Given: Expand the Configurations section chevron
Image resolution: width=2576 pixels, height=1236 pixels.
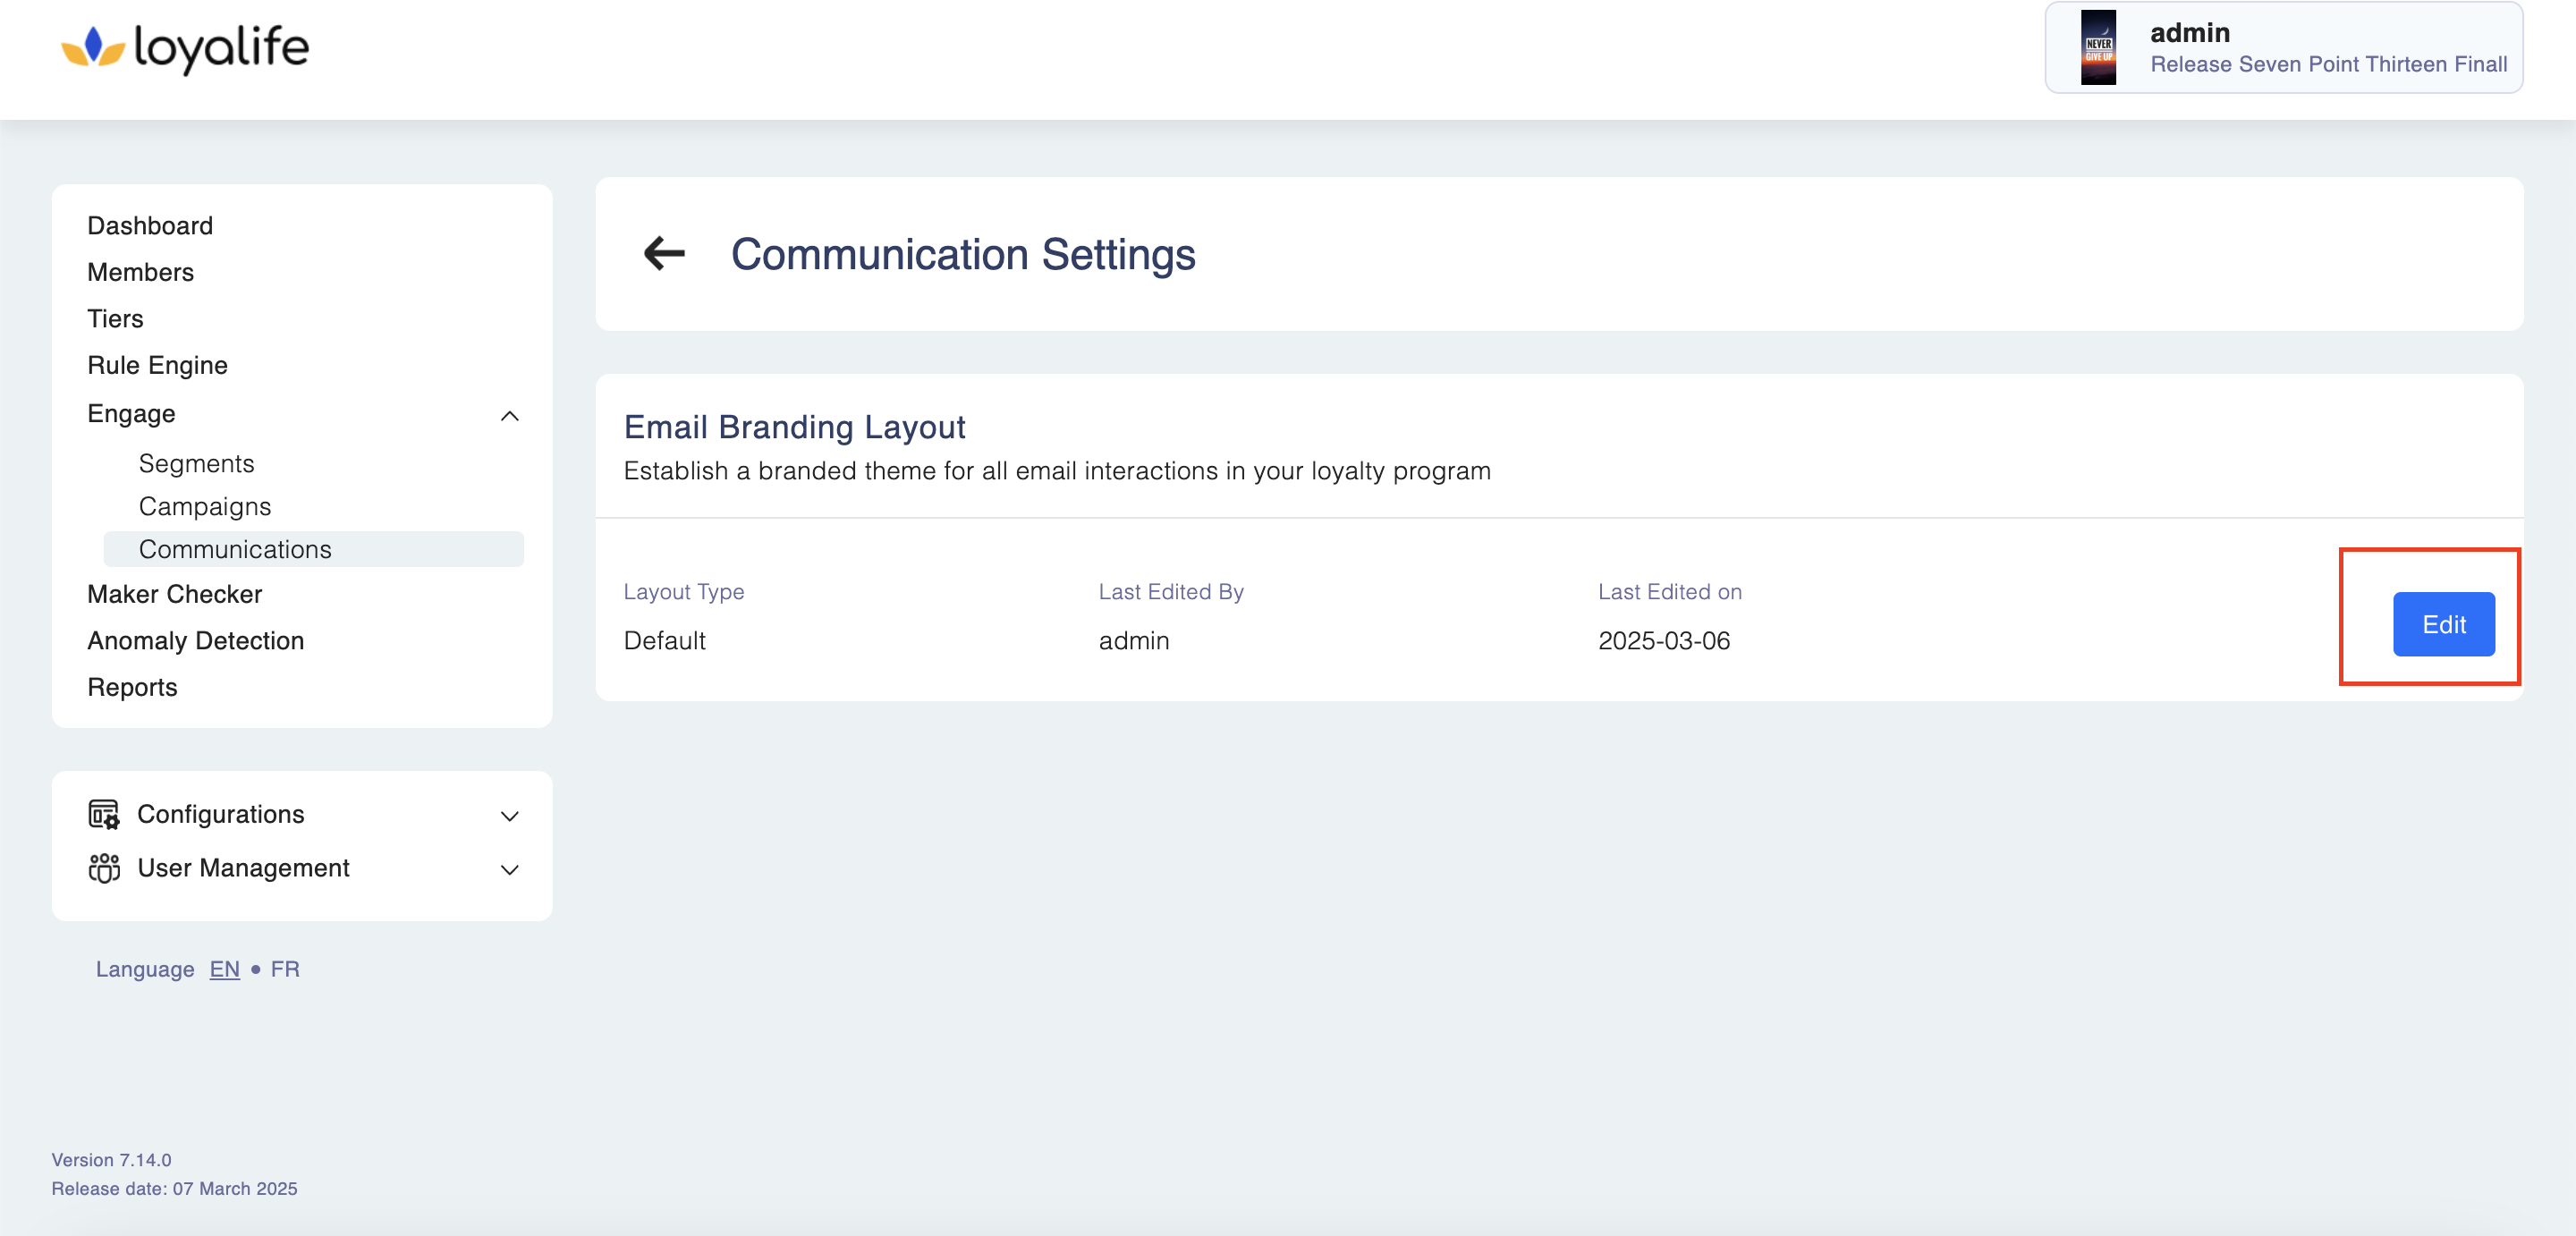Looking at the screenshot, I should point(509,816).
